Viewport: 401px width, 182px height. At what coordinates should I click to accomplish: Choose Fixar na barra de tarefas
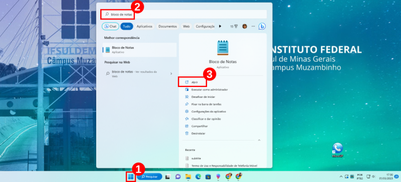207,104
